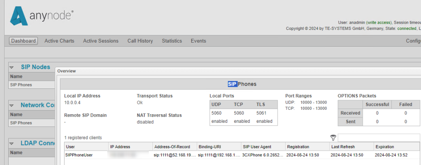Go to Call History tab
This screenshot has width=421, height=165.
coord(140,41)
